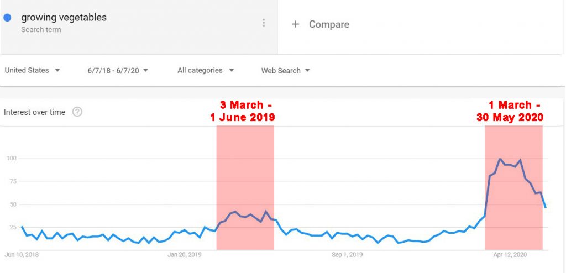Screen dimensions: 566x273
Task: Click the Sep 1, 2019 axis label
Action: (x=347, y=255)
